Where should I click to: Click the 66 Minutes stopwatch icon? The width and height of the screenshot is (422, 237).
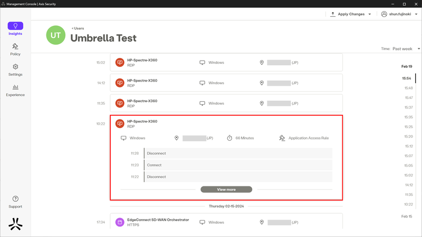tap(229, 138)
